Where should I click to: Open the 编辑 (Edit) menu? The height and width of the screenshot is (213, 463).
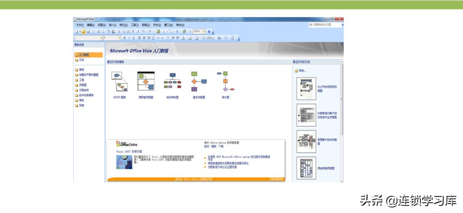click(90, 25)
